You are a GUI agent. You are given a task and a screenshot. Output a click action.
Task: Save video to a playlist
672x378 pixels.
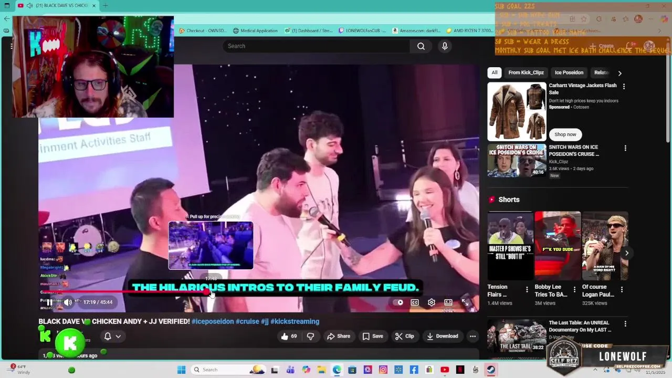point(372,336)
